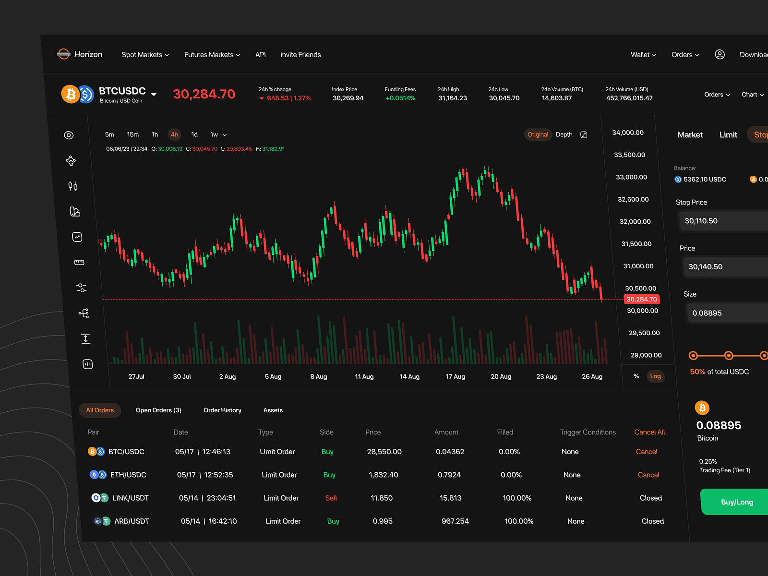Select the ruler measure tool

click(x=79, y=262)
